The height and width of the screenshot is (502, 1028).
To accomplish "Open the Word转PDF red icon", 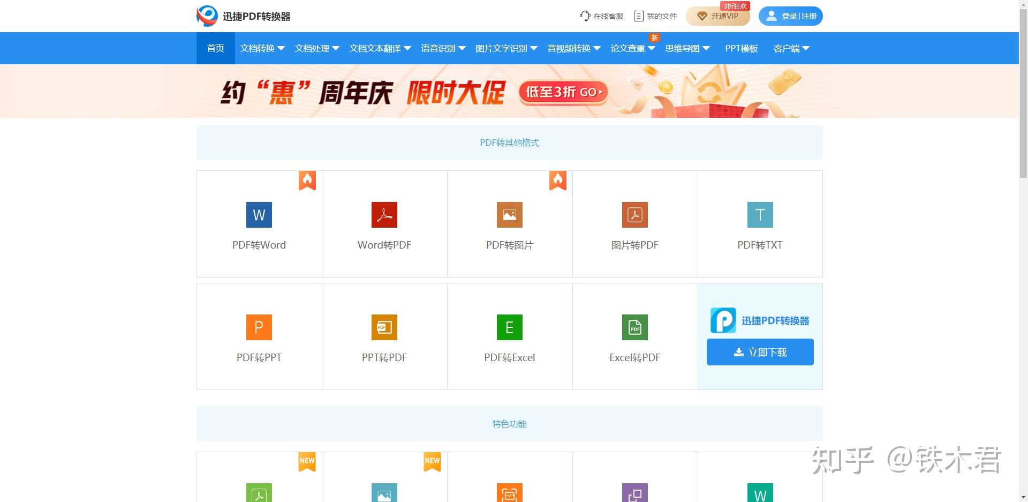I will click(x=384, y=215).
